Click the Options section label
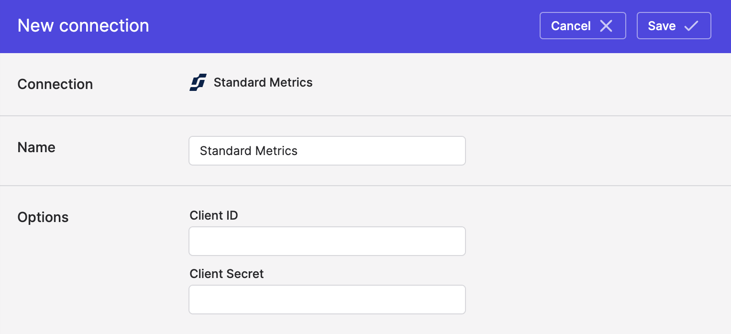 tap(43, 217)
